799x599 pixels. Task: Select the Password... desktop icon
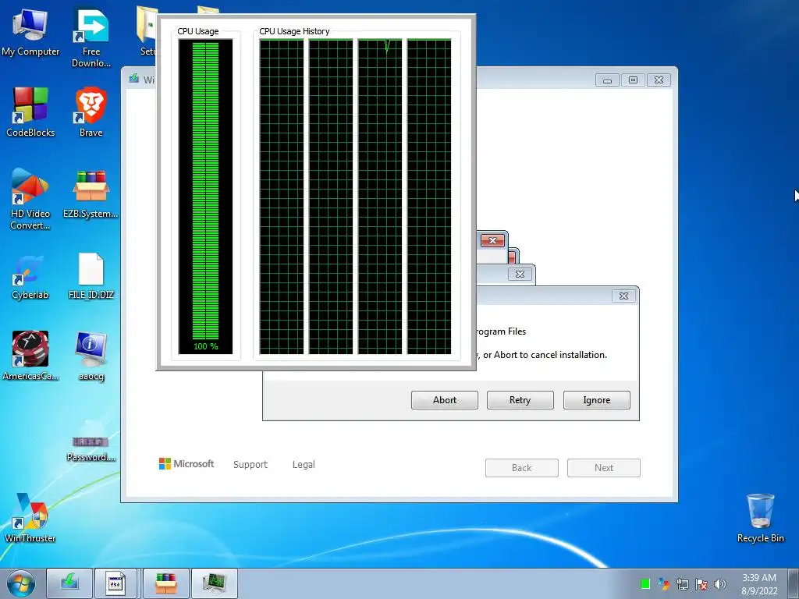click(x=91, y=448)
